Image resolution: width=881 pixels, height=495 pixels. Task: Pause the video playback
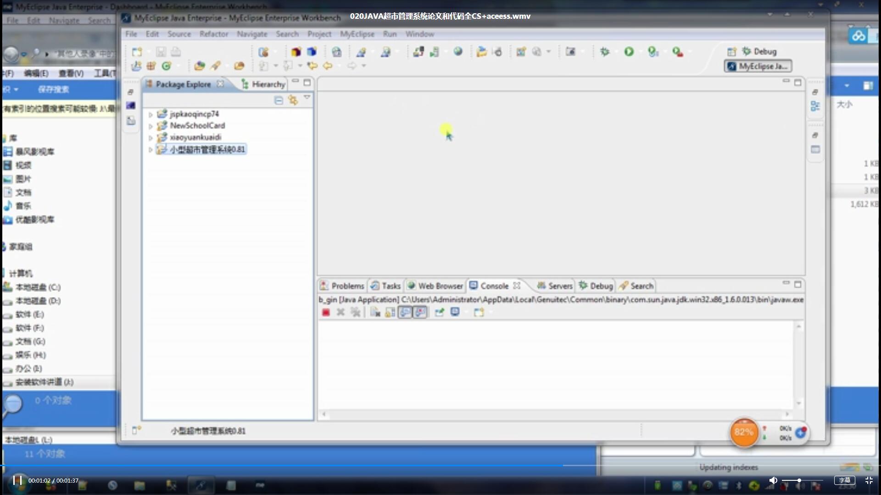pyautogui.click(x=17, y=480)
